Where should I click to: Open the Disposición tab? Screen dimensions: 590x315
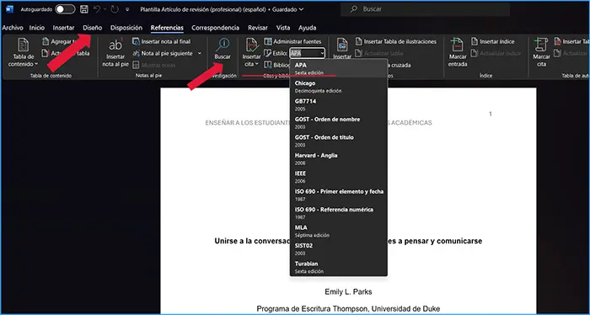pos(126,28)
